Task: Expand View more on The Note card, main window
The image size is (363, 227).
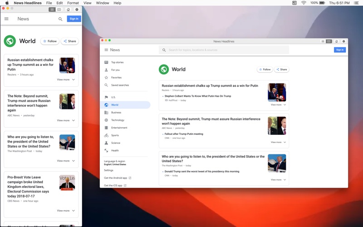Action: tap(278, 142)
